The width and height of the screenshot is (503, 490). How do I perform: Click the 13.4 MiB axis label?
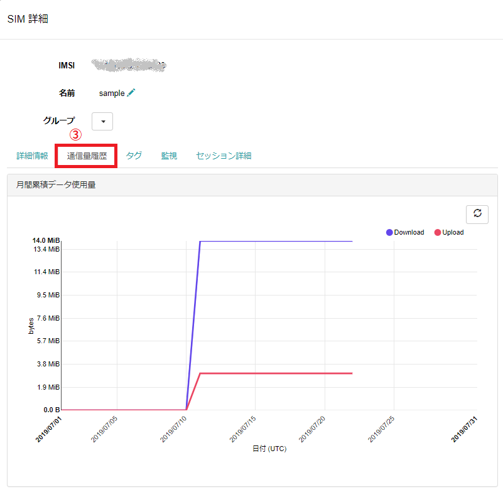click(46, 249)
